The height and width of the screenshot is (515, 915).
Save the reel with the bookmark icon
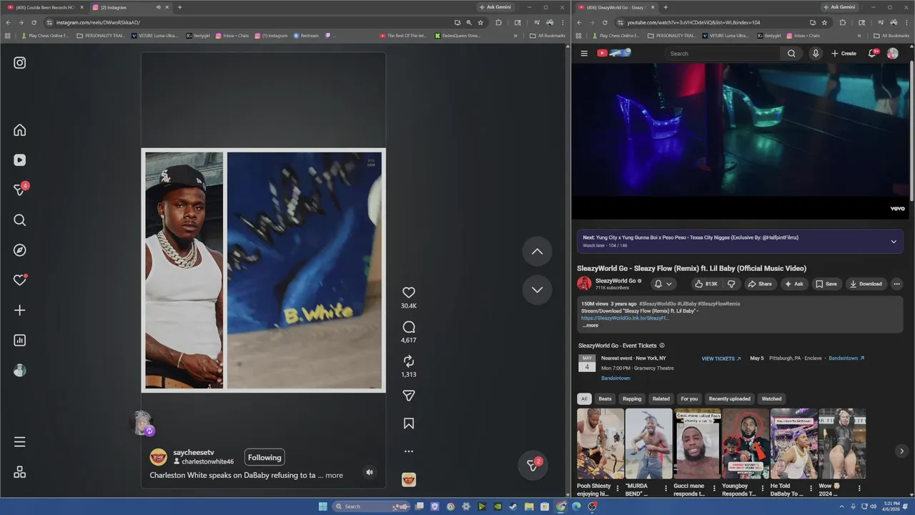409,423
